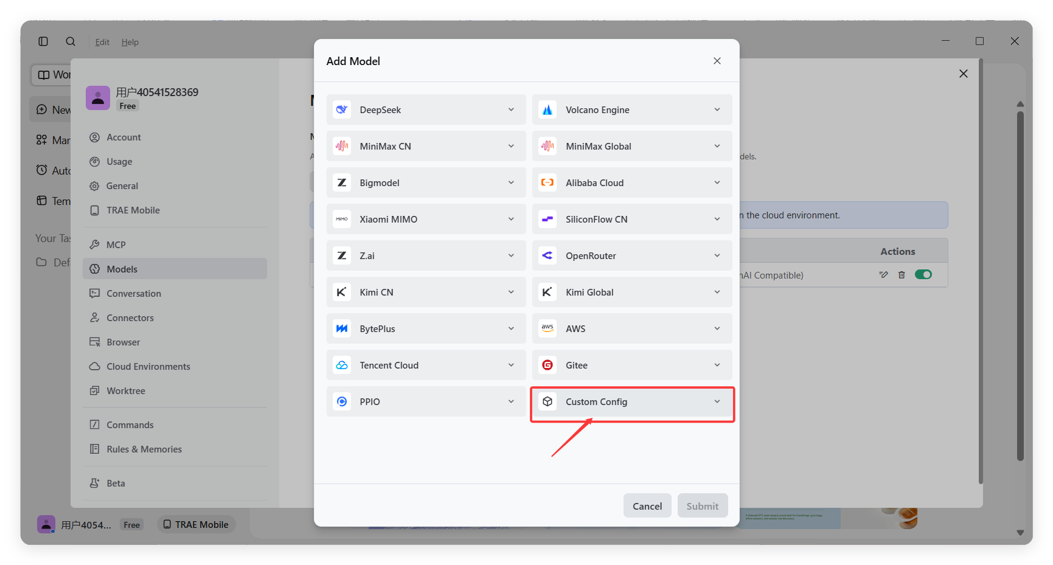The image size is (1053, 565).
Task: Click the Submit button
Action: pos(703,506)
